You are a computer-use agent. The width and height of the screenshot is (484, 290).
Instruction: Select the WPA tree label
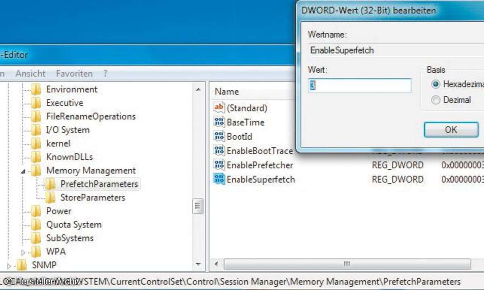tap(56, 252)
